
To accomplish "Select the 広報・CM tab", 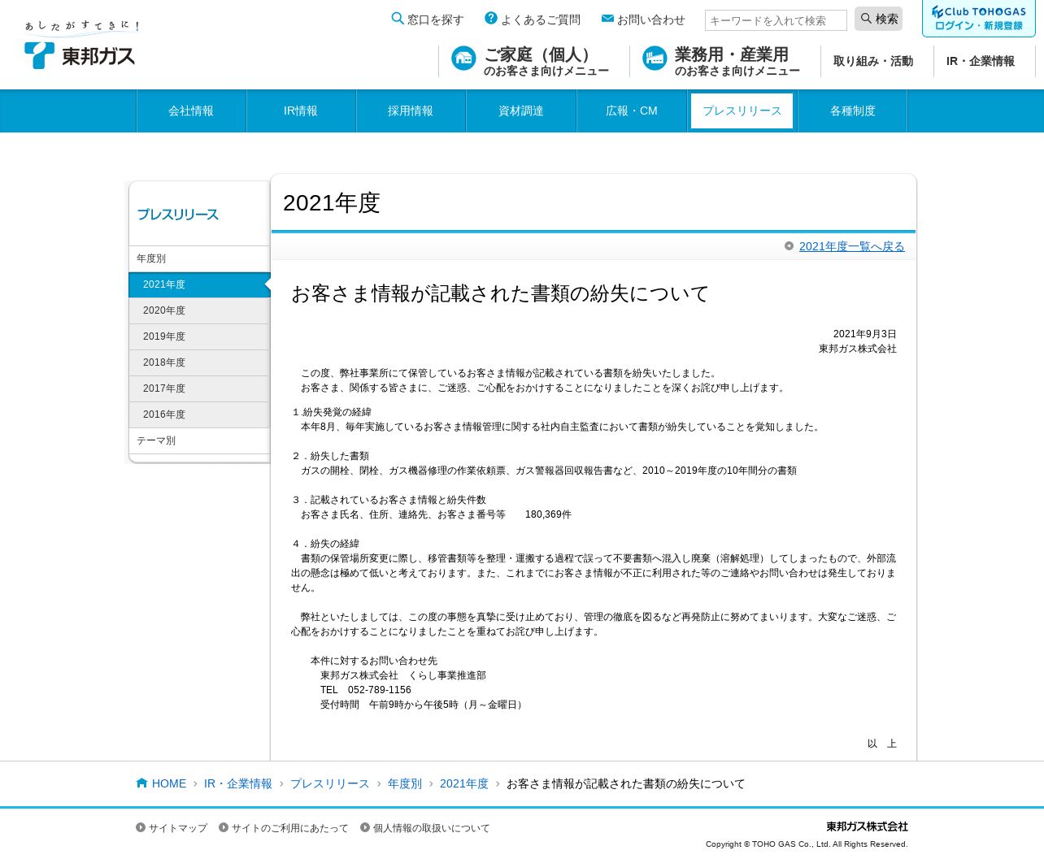I will point(632,111).
